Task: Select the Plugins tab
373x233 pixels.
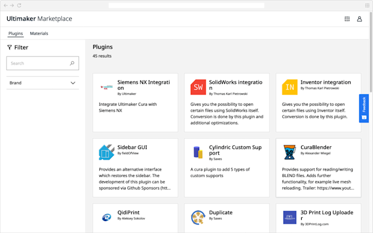Action: pos(15,33)
